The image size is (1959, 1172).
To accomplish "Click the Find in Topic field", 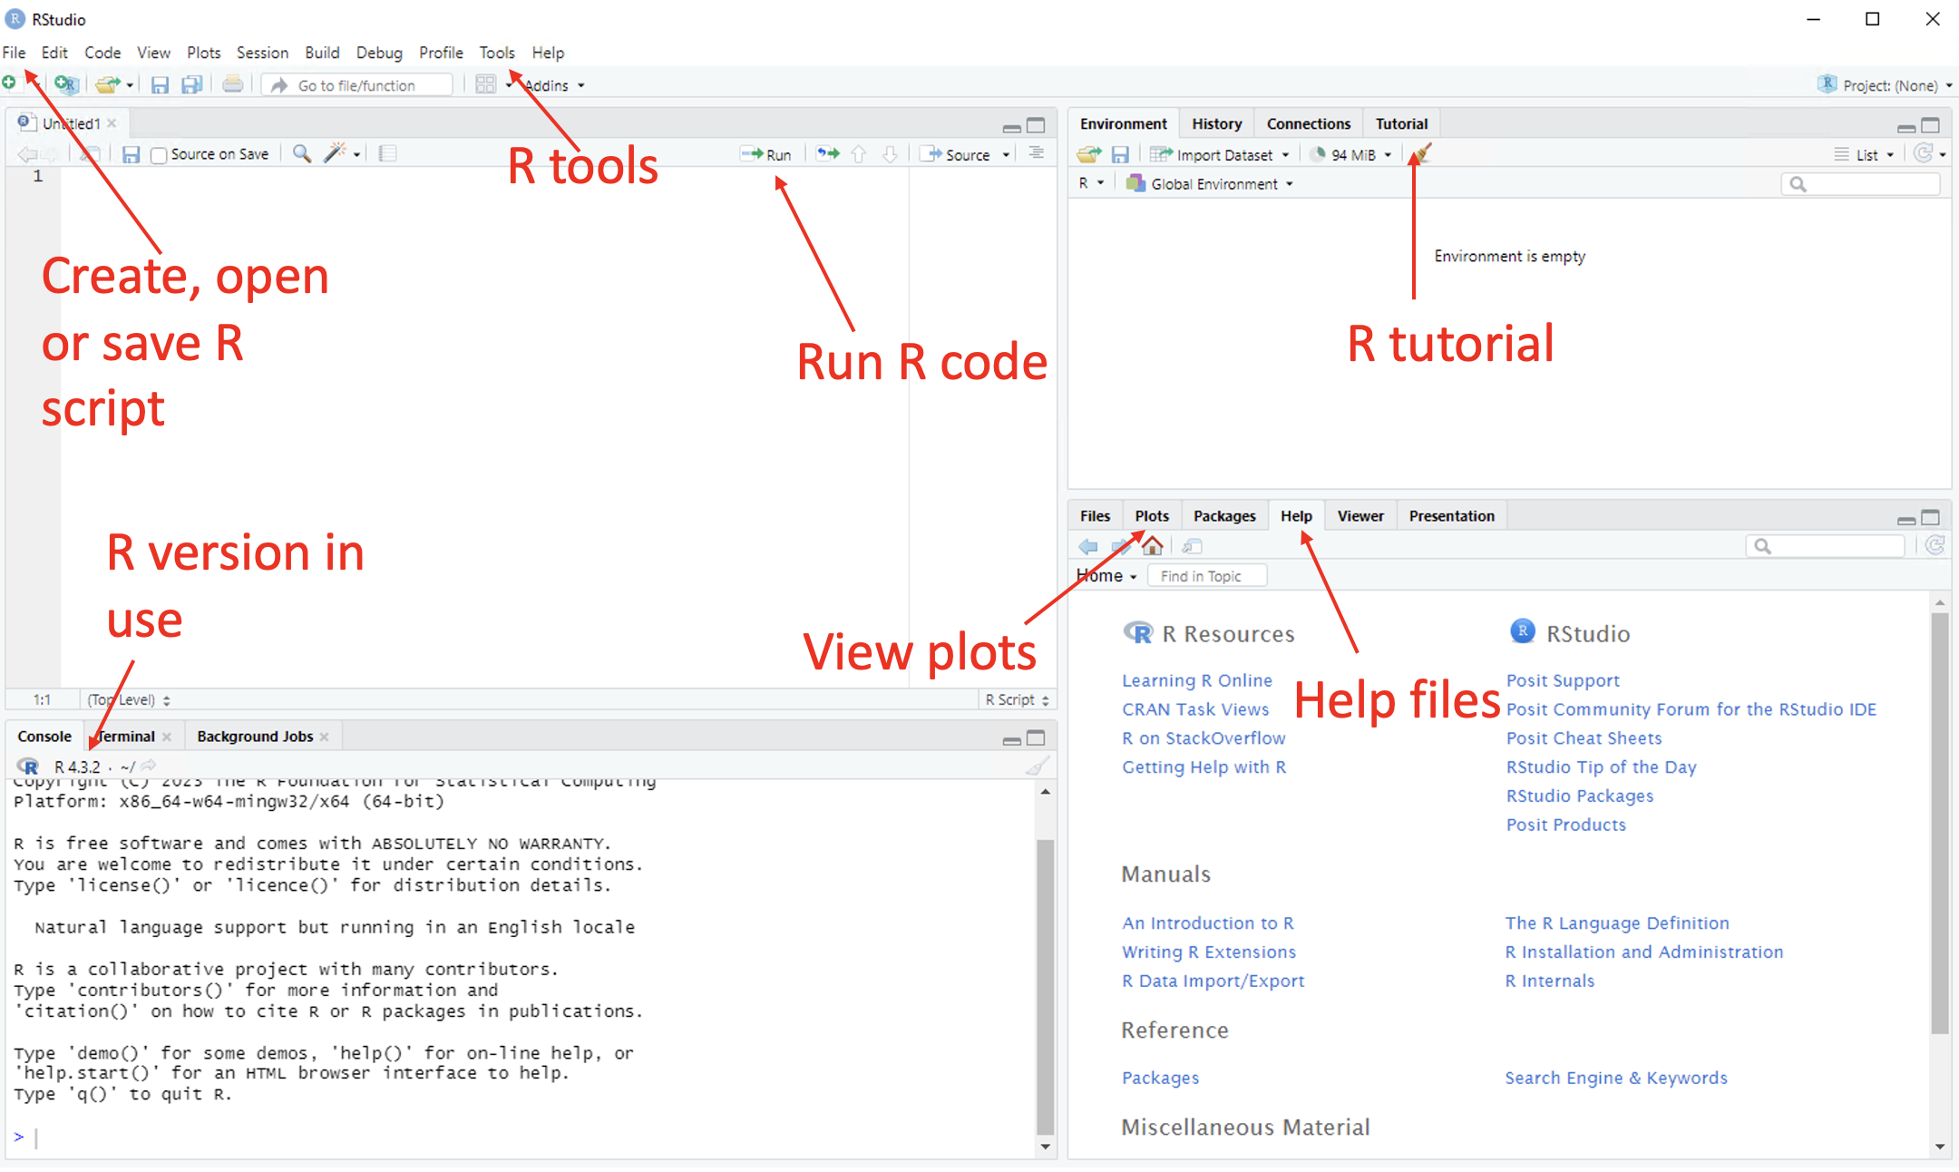I will click(1207, 576).
